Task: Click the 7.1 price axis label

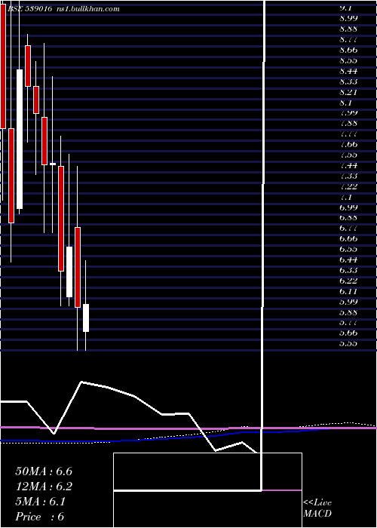Action: point(346,197)
